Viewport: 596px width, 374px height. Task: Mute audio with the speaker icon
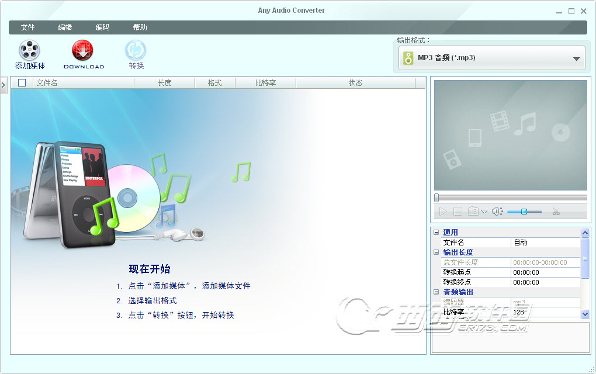(x=497, y=212)
